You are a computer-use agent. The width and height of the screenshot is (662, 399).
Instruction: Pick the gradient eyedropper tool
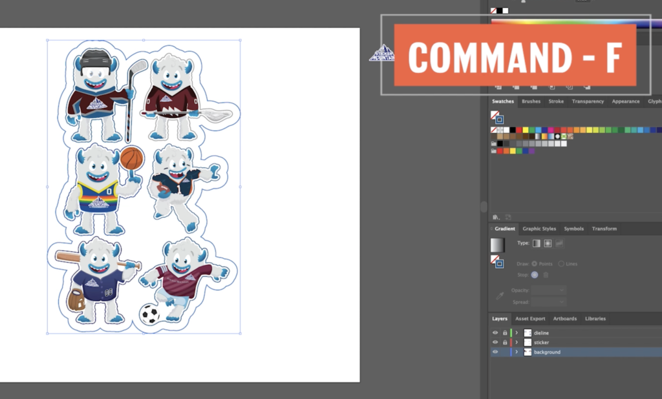(x=500, y=296)
